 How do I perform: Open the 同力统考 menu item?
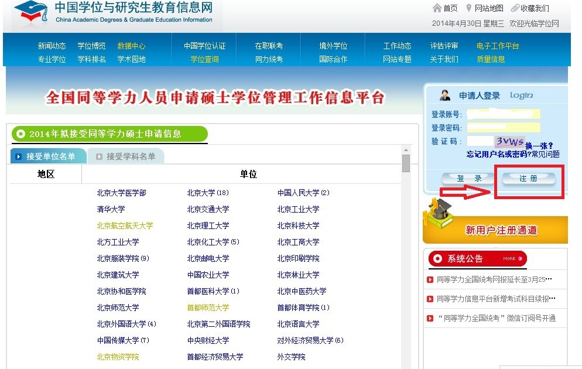point(269,59)
